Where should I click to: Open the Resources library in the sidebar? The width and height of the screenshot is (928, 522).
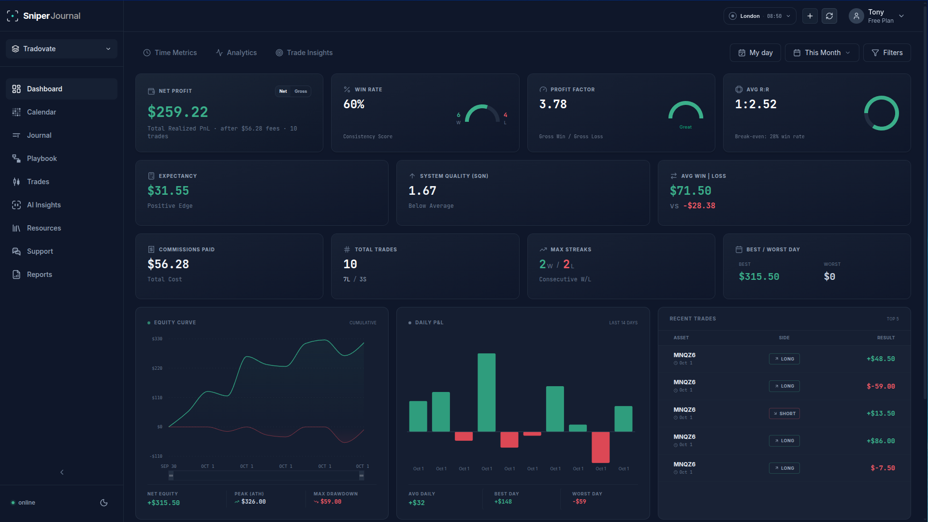pyautogui.click(x=61, y=228)
